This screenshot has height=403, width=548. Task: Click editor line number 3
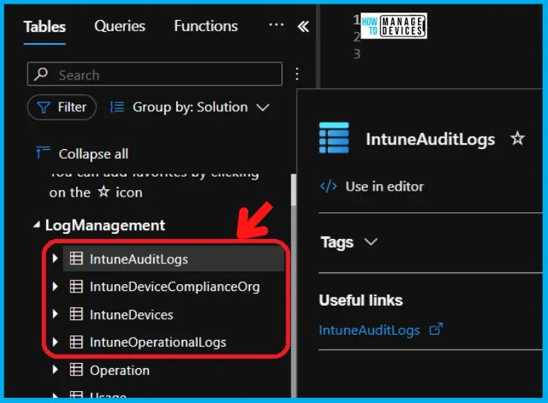356,53
